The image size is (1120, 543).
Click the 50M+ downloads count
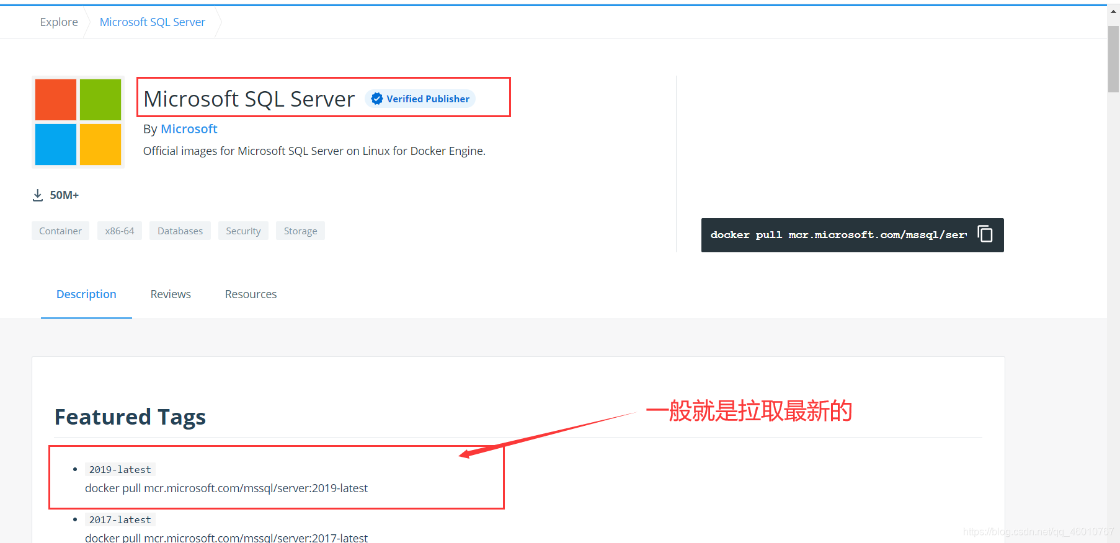pos(64,195)
